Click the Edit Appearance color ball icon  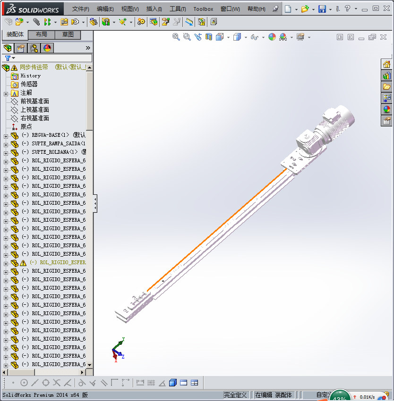tap(272, 37)
